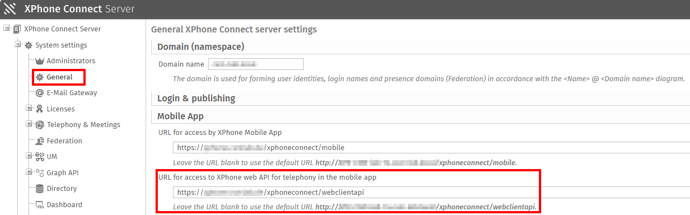The height and width of the screenshot is (215, 690).
Task: Select General in the tree
Action: point(60,77)
